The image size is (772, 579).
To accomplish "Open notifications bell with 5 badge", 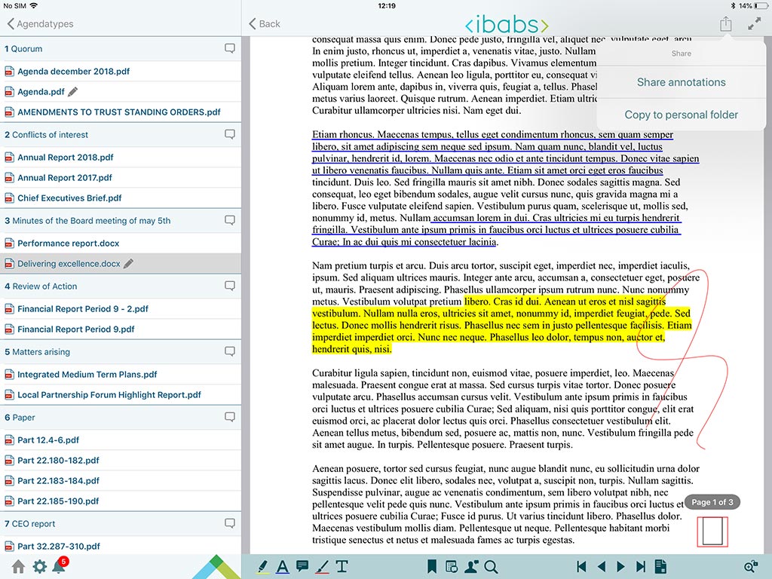I will [60, 565].
